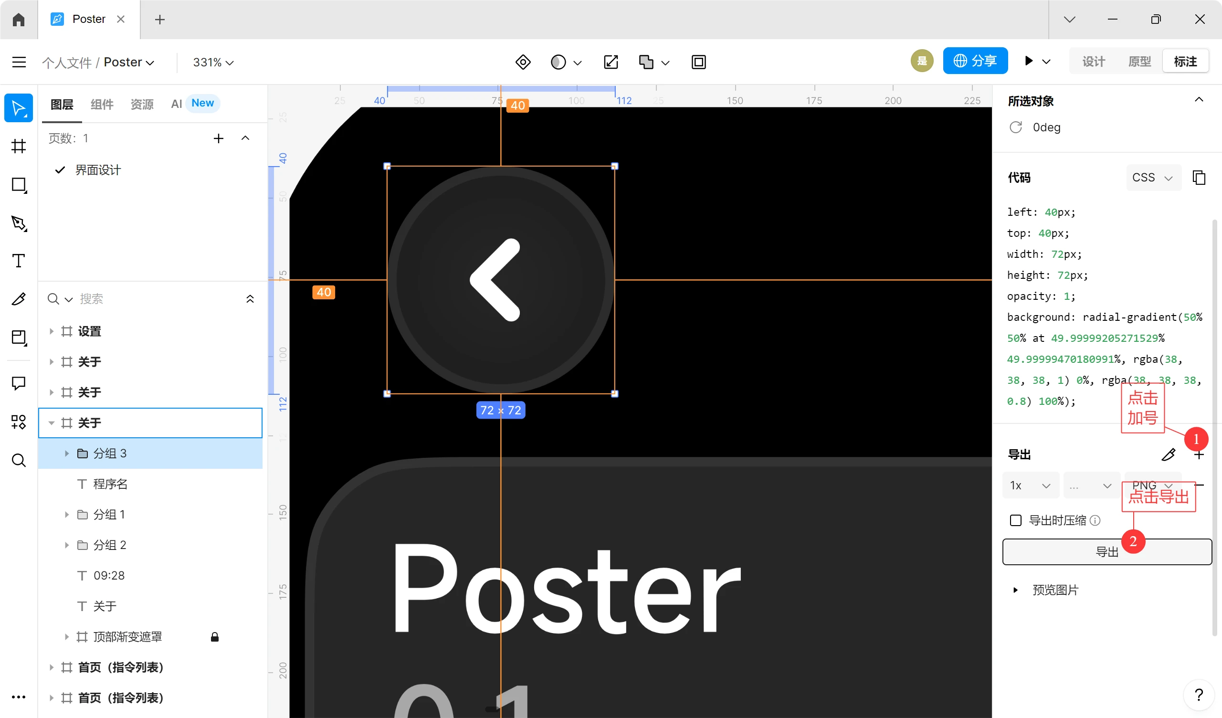Expand the 分组 1 layer group
The width and height of the screenshot is (1222, 718).
[x=67, y=514]
